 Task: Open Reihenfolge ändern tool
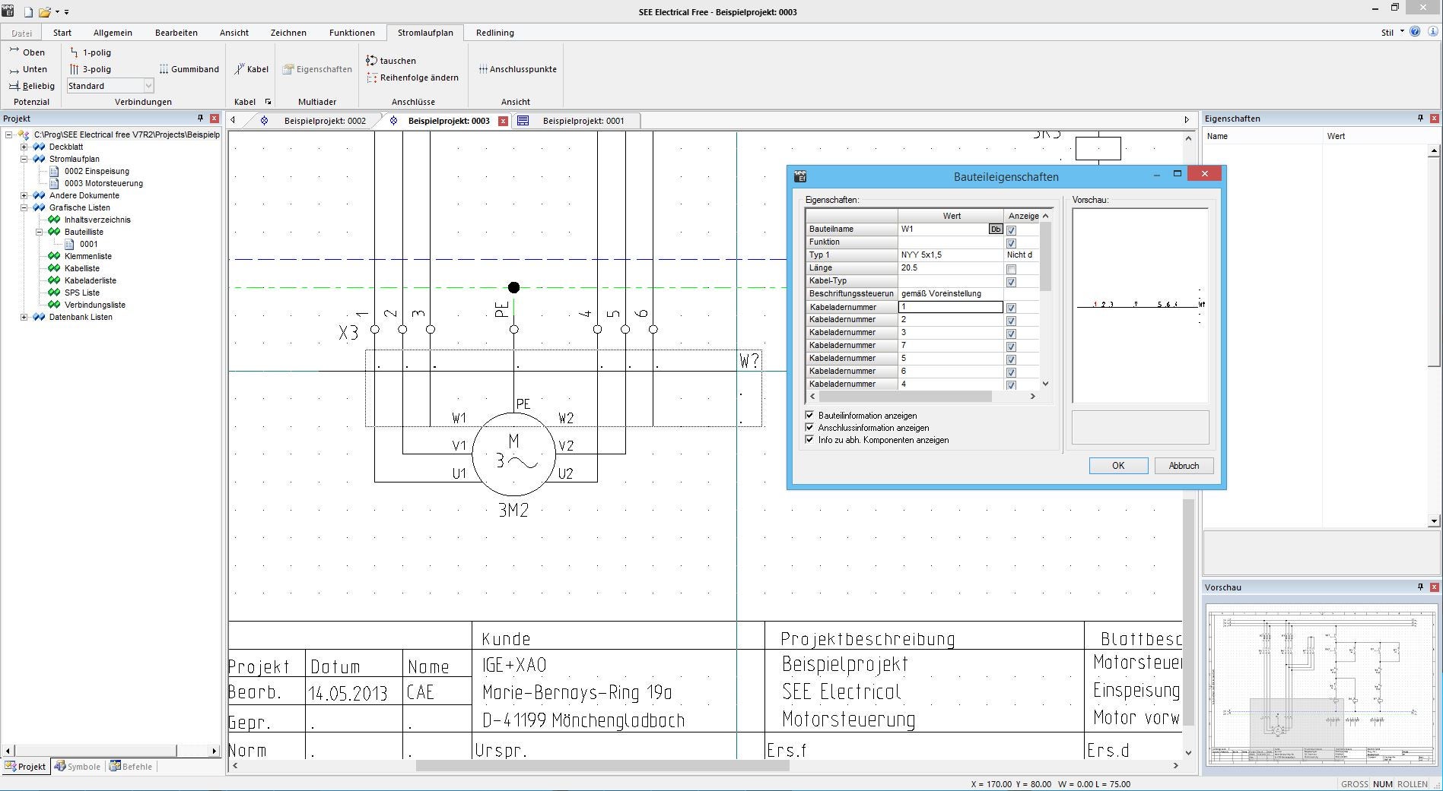pos(412,78)
